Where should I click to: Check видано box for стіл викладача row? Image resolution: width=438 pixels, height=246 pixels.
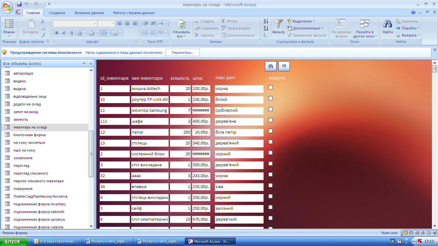271,163
